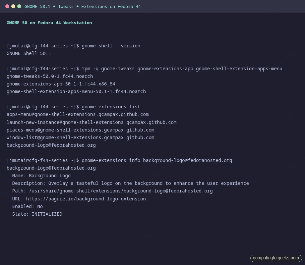The height and width of the screenshot is (265, 305).
Task: Click the 'State: INITIALIZED' line
Action: pyautogui.click(x=37, y=214)
